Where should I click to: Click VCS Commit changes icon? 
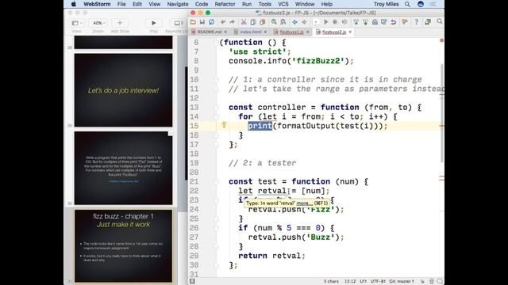coord(365,22)
